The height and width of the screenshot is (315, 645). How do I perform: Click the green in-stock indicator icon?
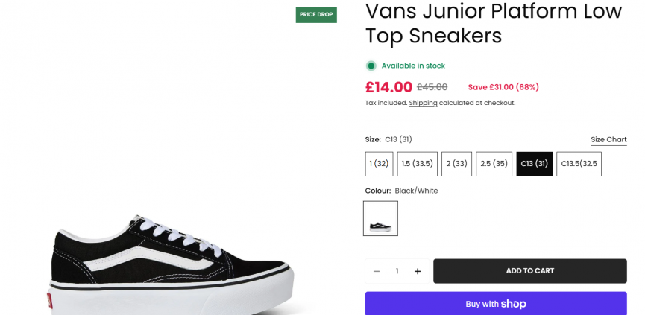point(371,66)
